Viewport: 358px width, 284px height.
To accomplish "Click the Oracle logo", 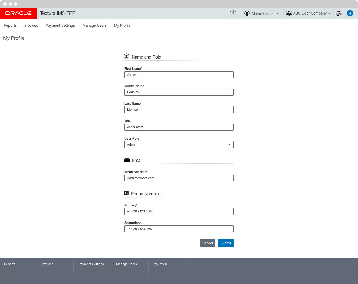I will [x=19, y=13].
